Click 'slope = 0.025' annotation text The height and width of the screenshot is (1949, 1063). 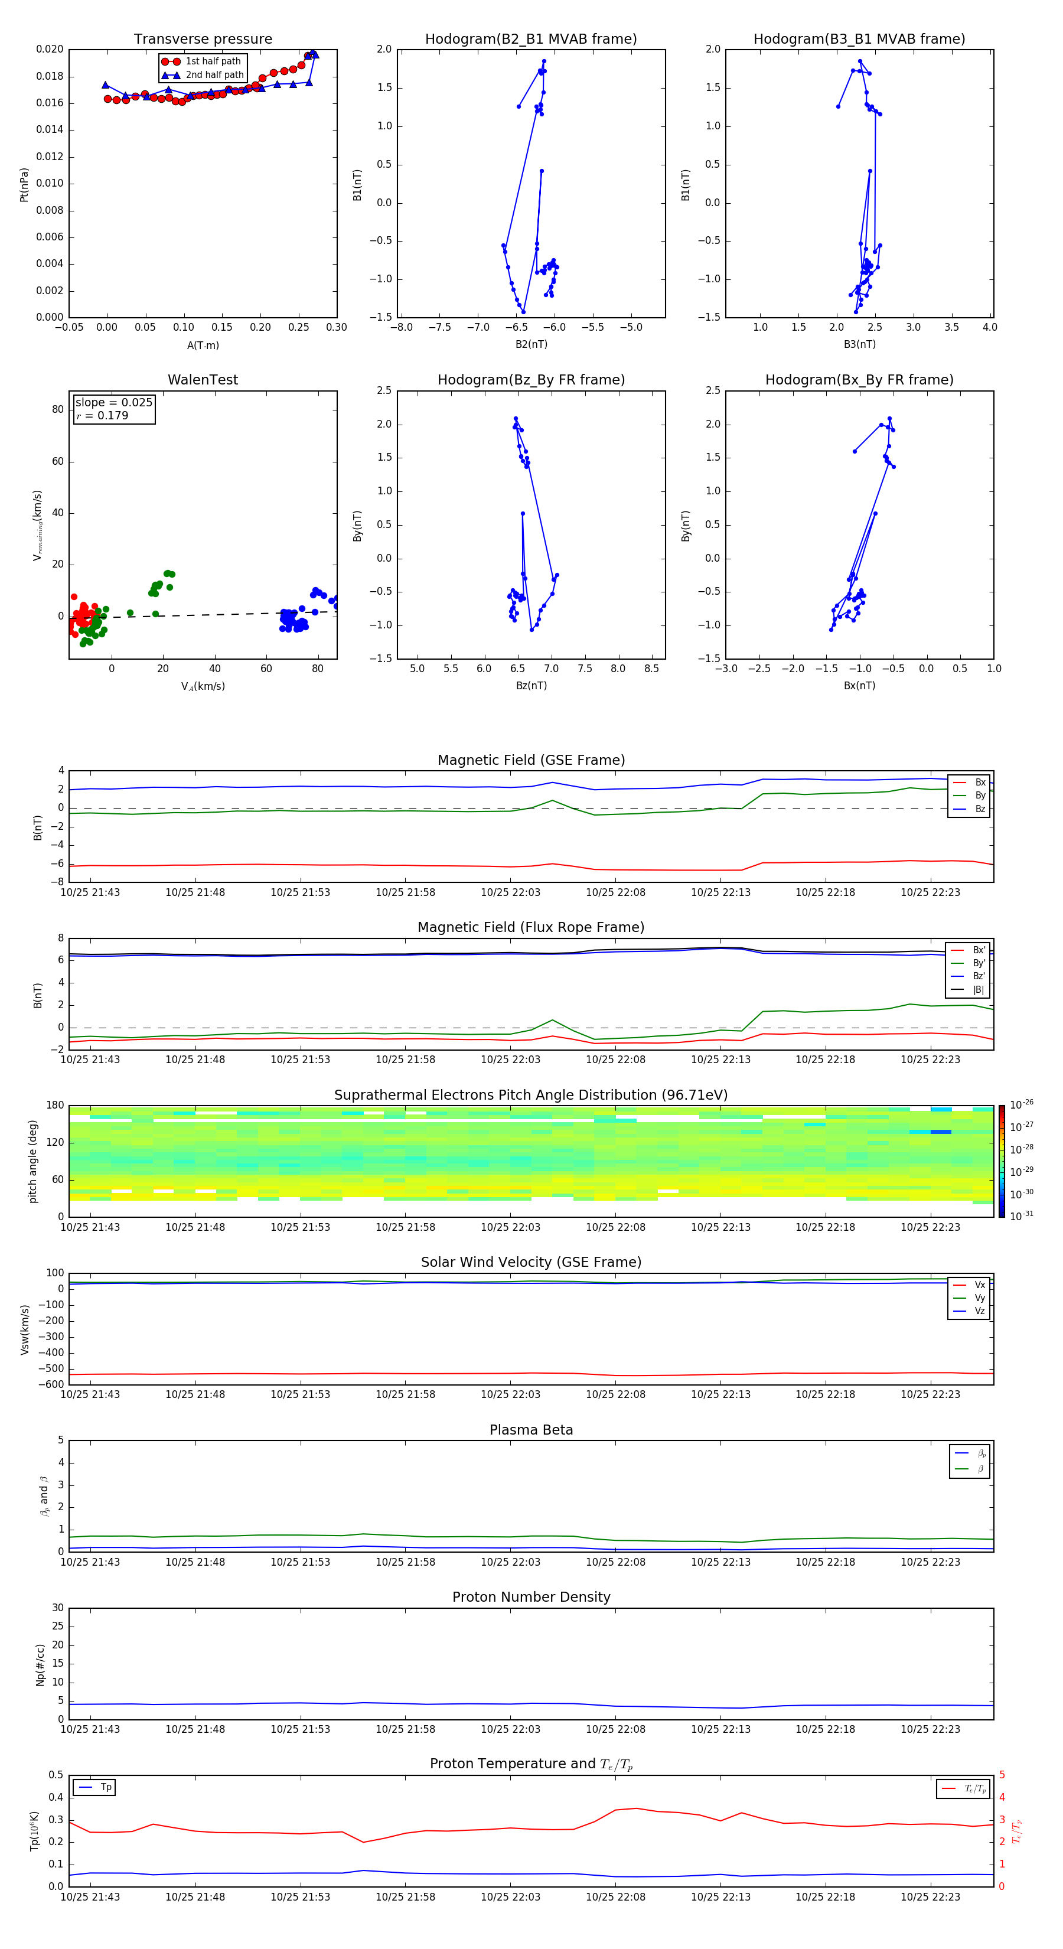pos(113,403)
